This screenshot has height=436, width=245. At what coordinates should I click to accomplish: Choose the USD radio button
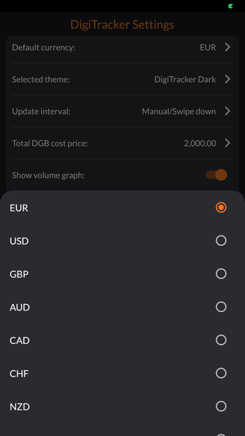pos(221,241)
